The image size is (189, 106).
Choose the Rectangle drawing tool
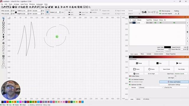[x=3, y=23]
